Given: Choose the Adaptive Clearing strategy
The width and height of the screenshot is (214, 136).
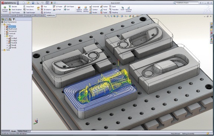Looking at the screenshot, I should [x=79, y=9].
